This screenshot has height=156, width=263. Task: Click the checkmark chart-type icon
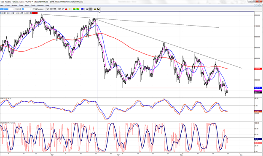(48, 9)
